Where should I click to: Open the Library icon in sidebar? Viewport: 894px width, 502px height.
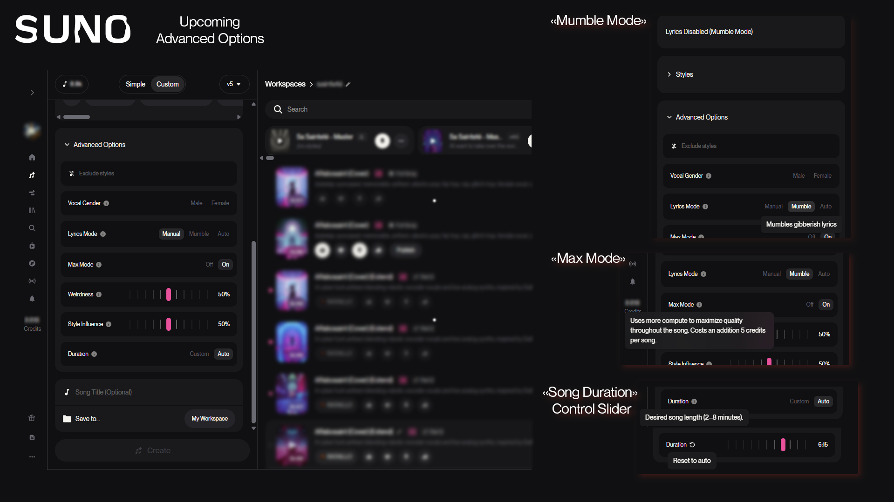pos(32,210)
